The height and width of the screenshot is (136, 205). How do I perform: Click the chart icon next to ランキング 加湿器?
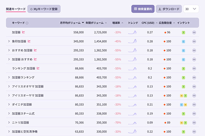tap(38, 68)
